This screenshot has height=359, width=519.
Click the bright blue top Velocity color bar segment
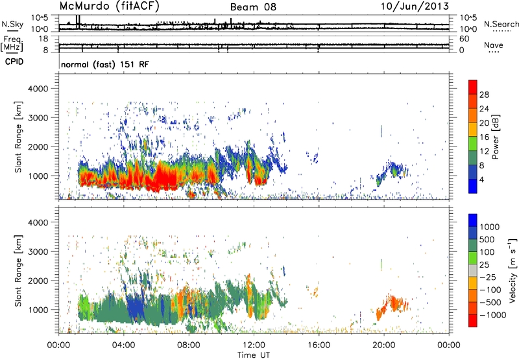tap(473, 220)
